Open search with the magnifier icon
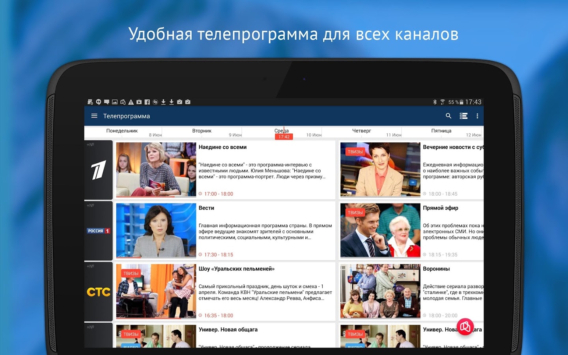The width and height of the screenshot is (568, 355). click(x=448, y=116)
